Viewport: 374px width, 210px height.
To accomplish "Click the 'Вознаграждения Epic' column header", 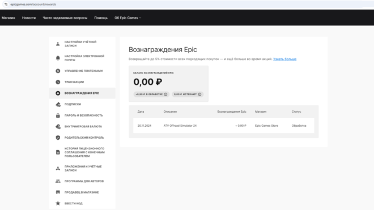I will point(232,112).
